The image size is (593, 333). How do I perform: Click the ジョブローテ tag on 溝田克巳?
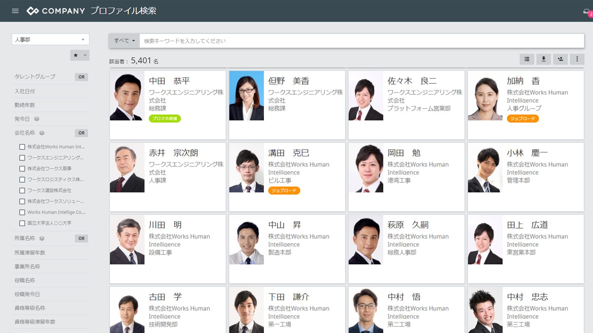pyautogui.click(x=284, y=190)
